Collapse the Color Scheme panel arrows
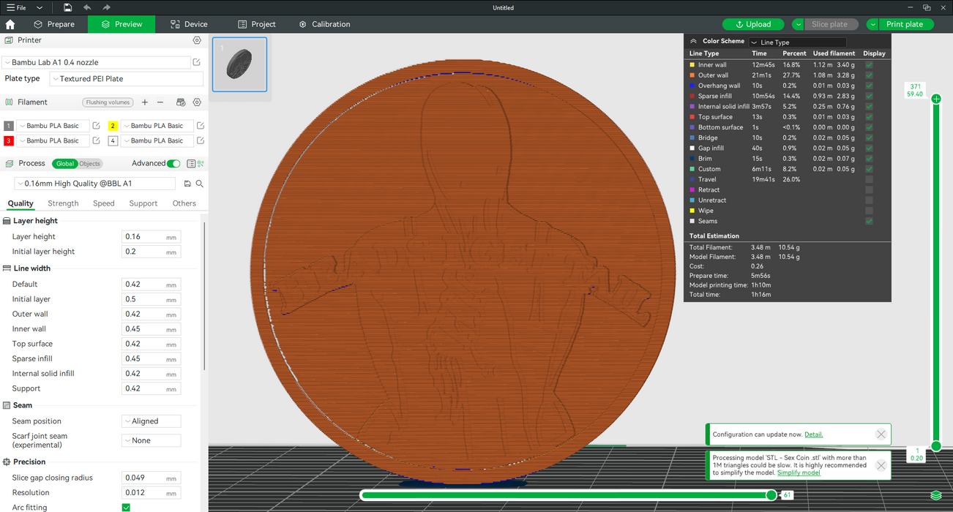The height and width of the screenshot is (512, 953). (693, 42)
